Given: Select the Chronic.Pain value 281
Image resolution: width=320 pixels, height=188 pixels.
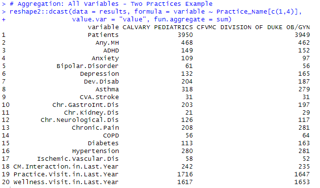Looking at the screenshot, I should 304,128.
